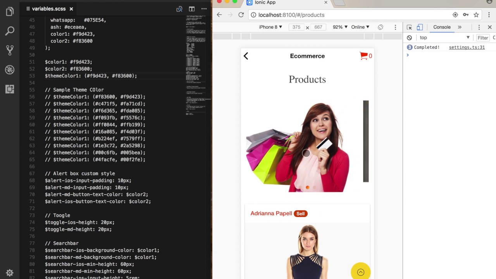Click the Completed! console message
496x279 pixels.
click(x=427, y=47)
